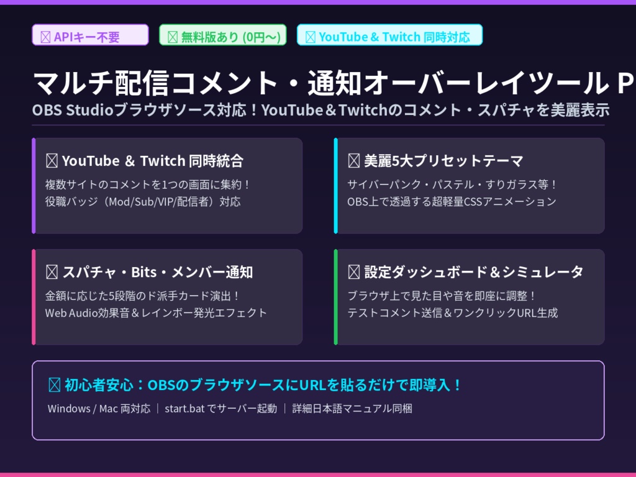This screenshot has width=636, height=477.
Task: Click the icon inside the '無料版あり' badge
Action: [x=173, y=37]
